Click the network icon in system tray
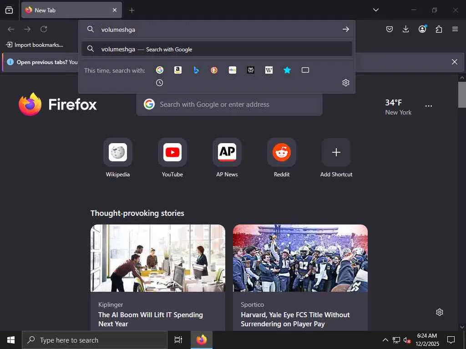466x349 pixels. coord(396,340)
